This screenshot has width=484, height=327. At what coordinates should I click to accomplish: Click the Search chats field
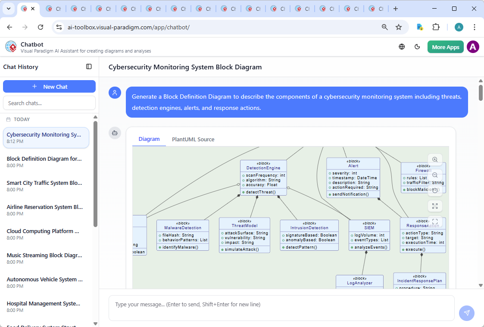49,103
